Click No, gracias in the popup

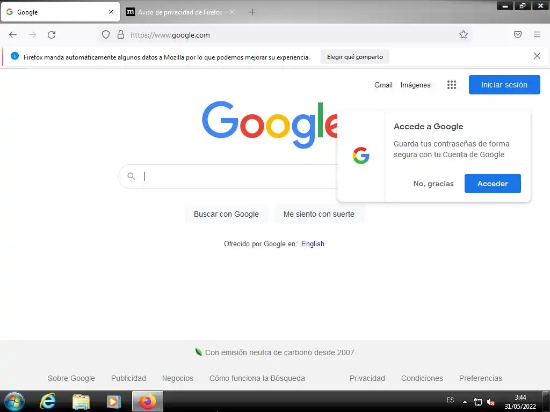pyautogui.click(x=433, y=183)
